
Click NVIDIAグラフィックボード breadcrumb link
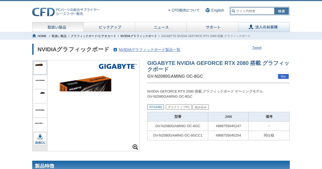[139, 36]
